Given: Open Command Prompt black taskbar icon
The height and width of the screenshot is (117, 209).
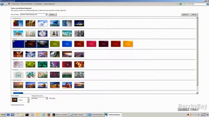Looking at the screenshot, I should [27, 115].
